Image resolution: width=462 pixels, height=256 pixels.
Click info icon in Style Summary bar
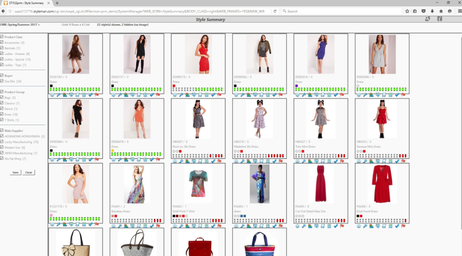[439, 19]
